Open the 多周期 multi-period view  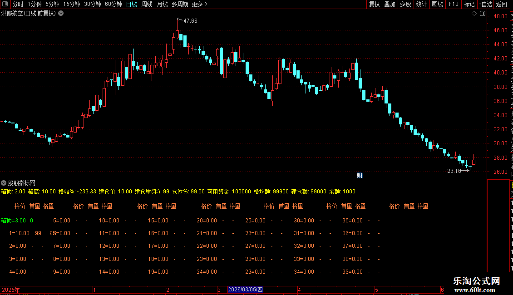[x=180, y=4]
